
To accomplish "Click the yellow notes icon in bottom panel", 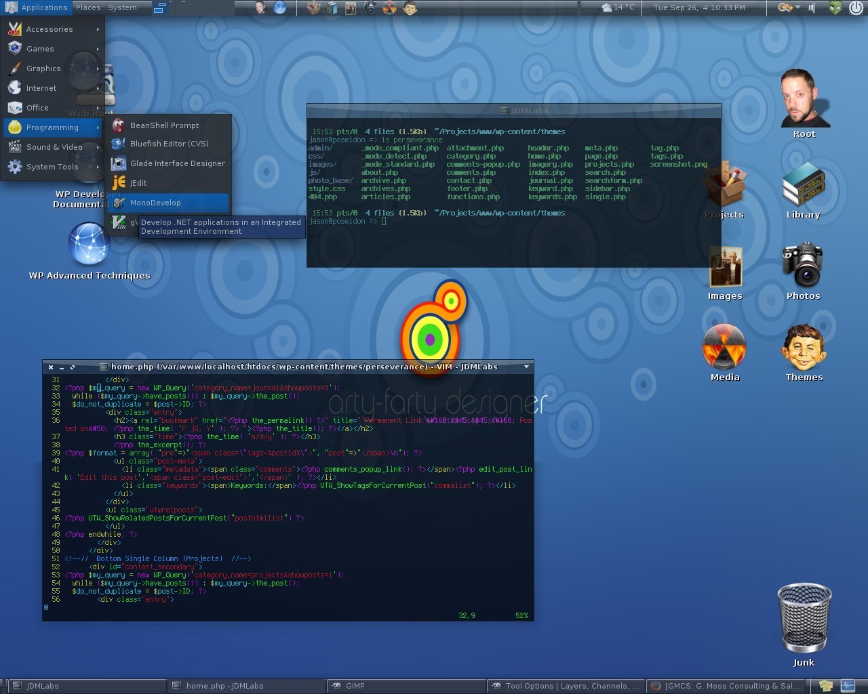I will pyautogui.click(x=825, y=686).
